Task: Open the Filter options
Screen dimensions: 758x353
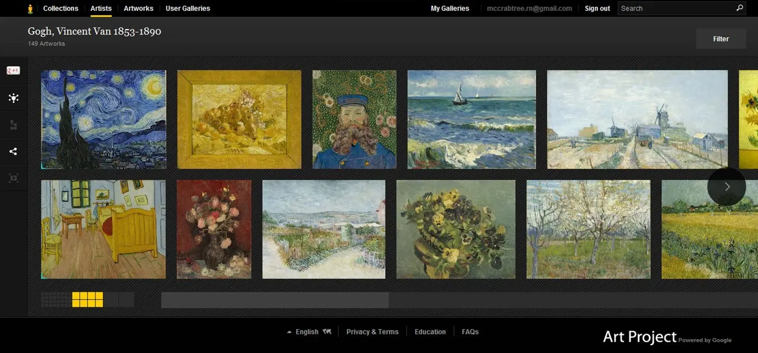Action: coord(721,39)
